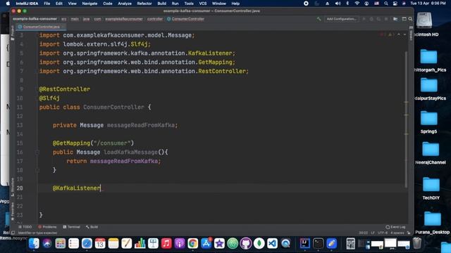Click the main breadcrumb
451x253 pixels.
[x=75, y=19]
